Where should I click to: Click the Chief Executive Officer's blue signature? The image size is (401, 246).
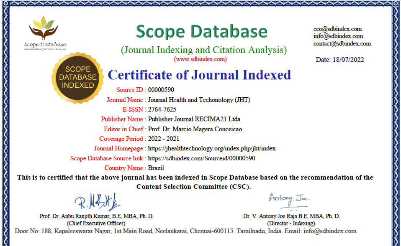tap(98, 202)
